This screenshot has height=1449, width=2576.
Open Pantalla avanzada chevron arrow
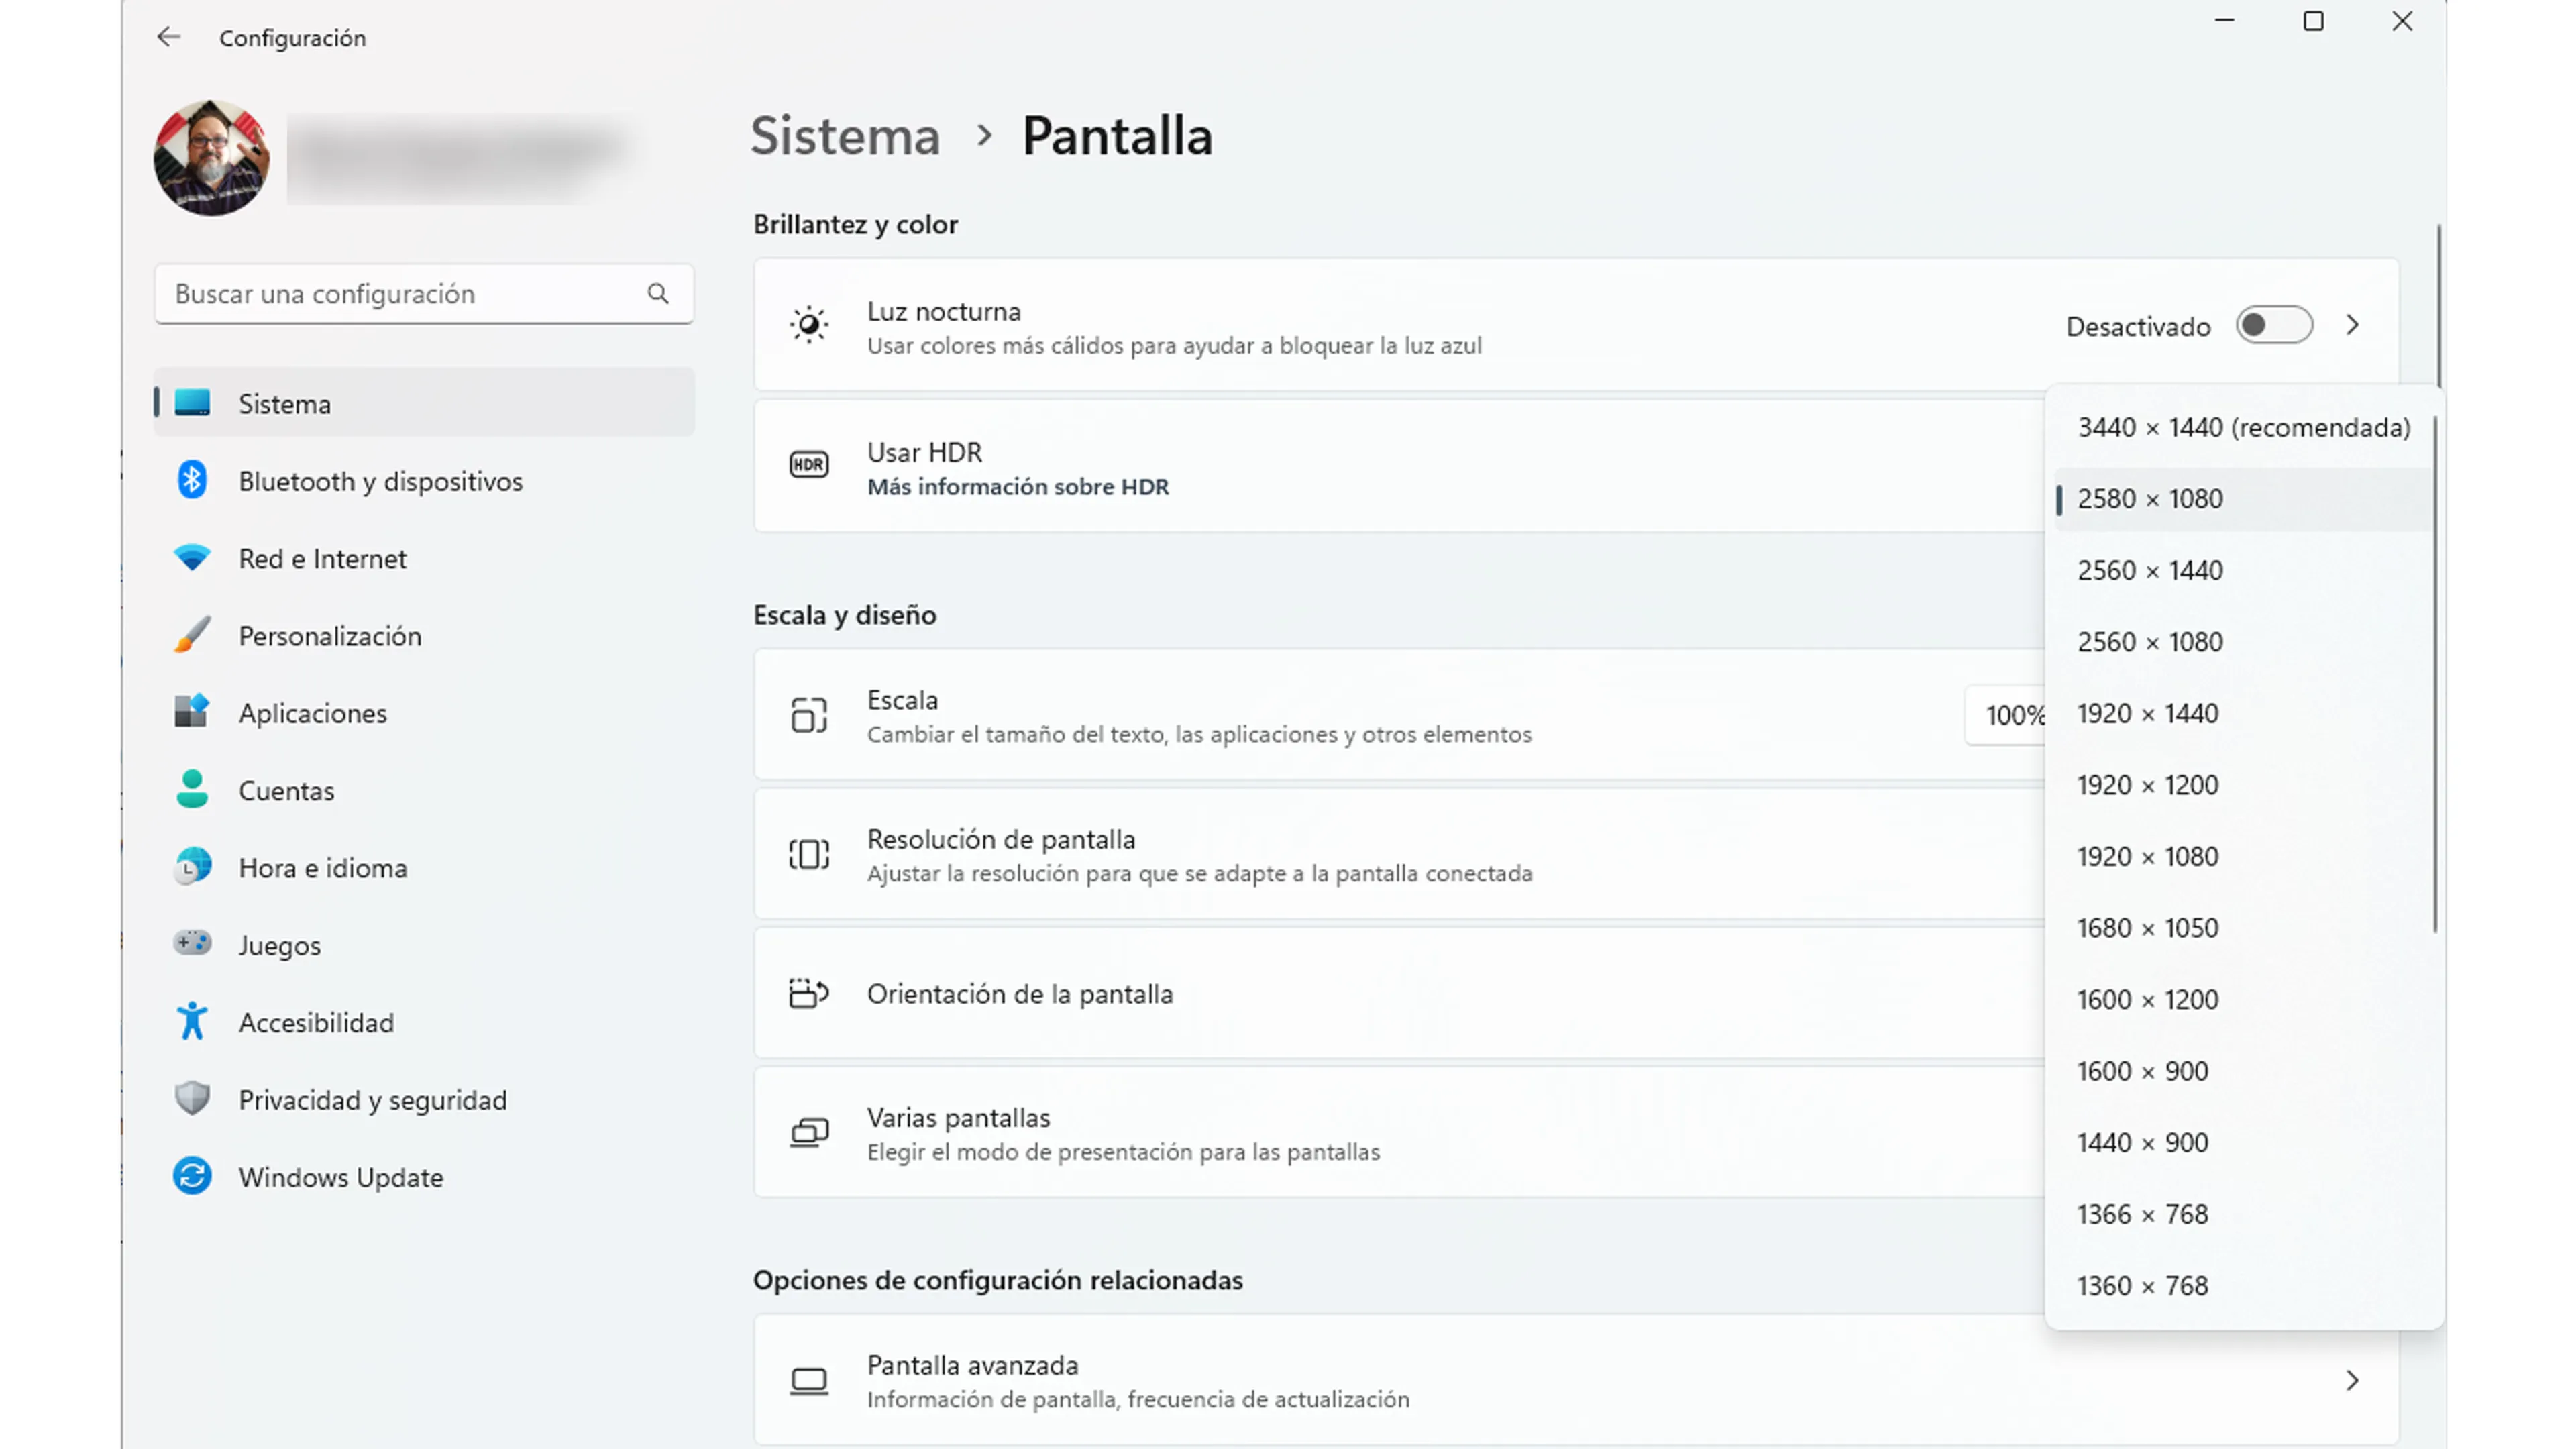pyautogui.click(x=2353, y=1381)
